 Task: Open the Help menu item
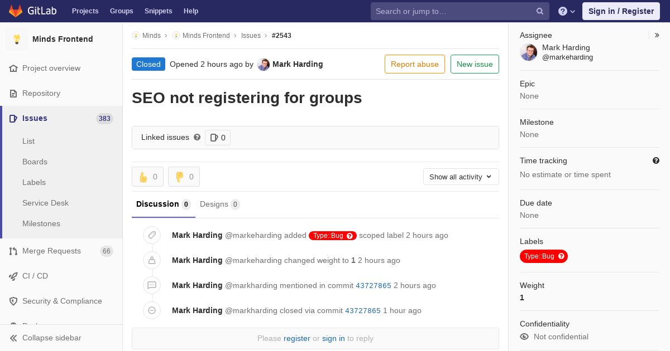pos(191,11)
